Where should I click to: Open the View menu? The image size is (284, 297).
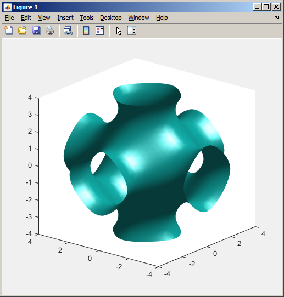coord(44,18)
